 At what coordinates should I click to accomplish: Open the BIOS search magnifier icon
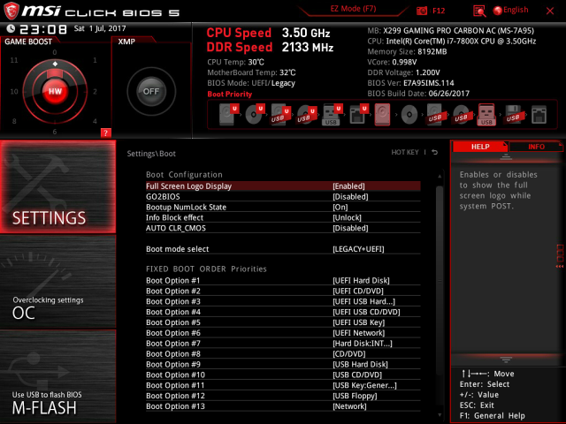(x=479, y=11)
